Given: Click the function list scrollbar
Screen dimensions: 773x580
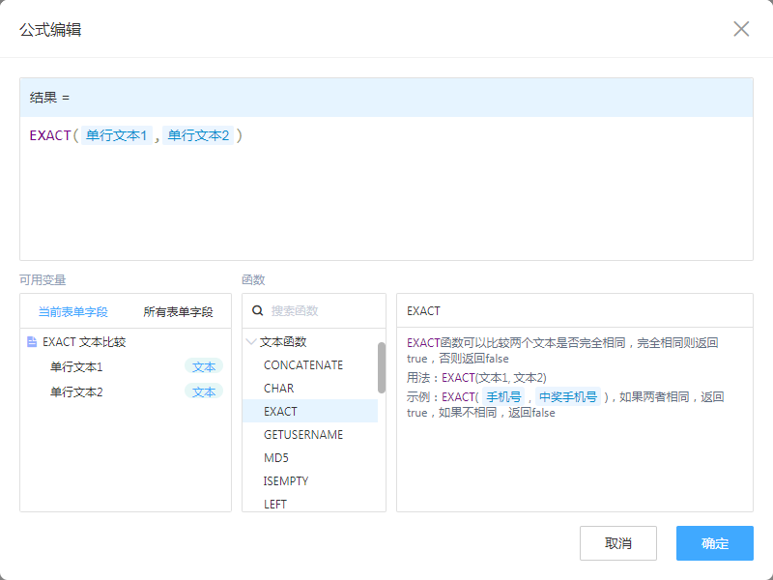Looking at the screenshot, I should click(x=382, y=367).
